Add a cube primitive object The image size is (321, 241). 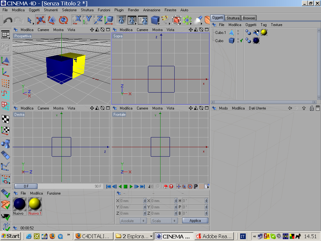click(x=155, y=20)
